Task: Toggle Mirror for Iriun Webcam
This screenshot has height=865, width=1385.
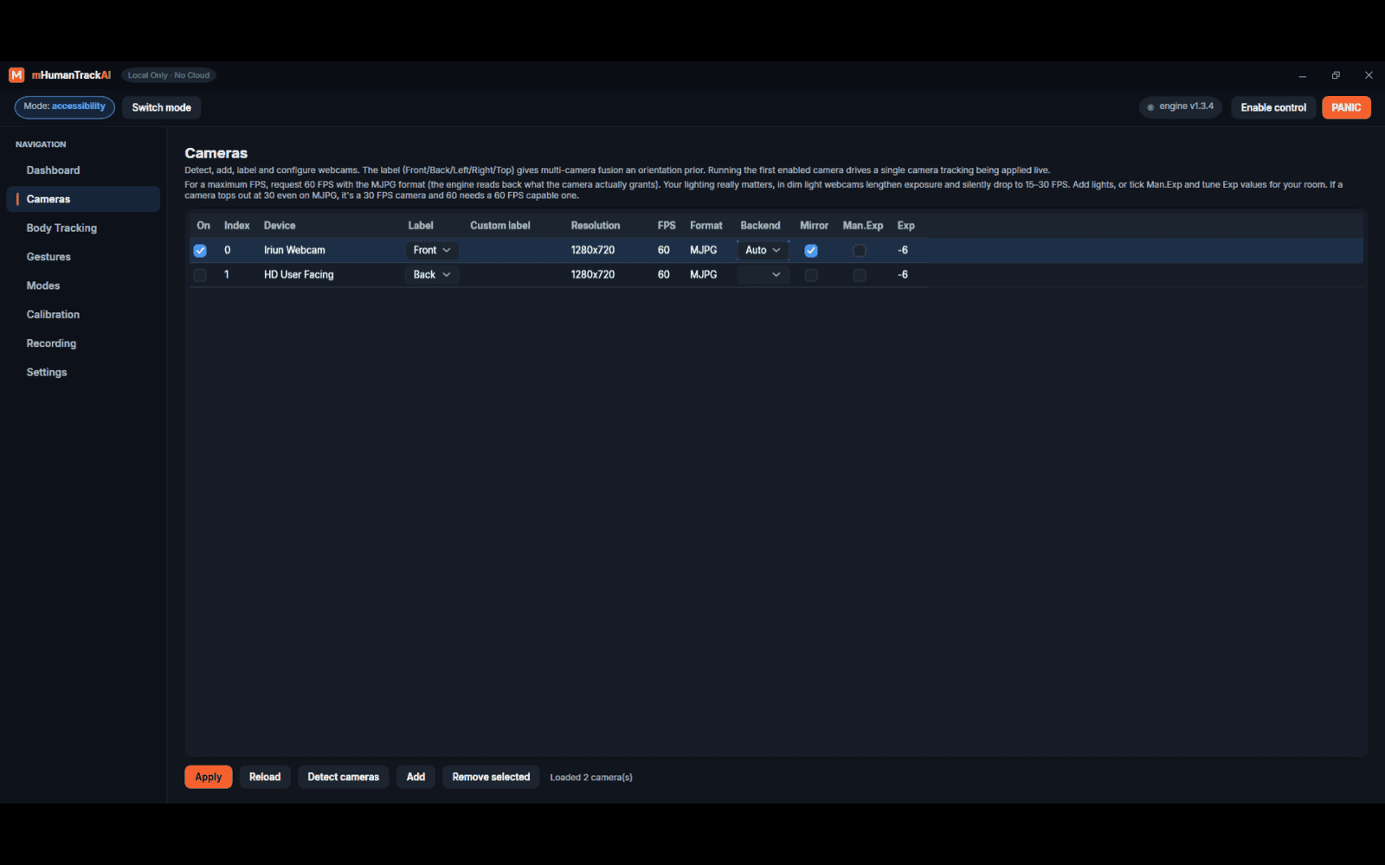Action: (x=811, y=251)
